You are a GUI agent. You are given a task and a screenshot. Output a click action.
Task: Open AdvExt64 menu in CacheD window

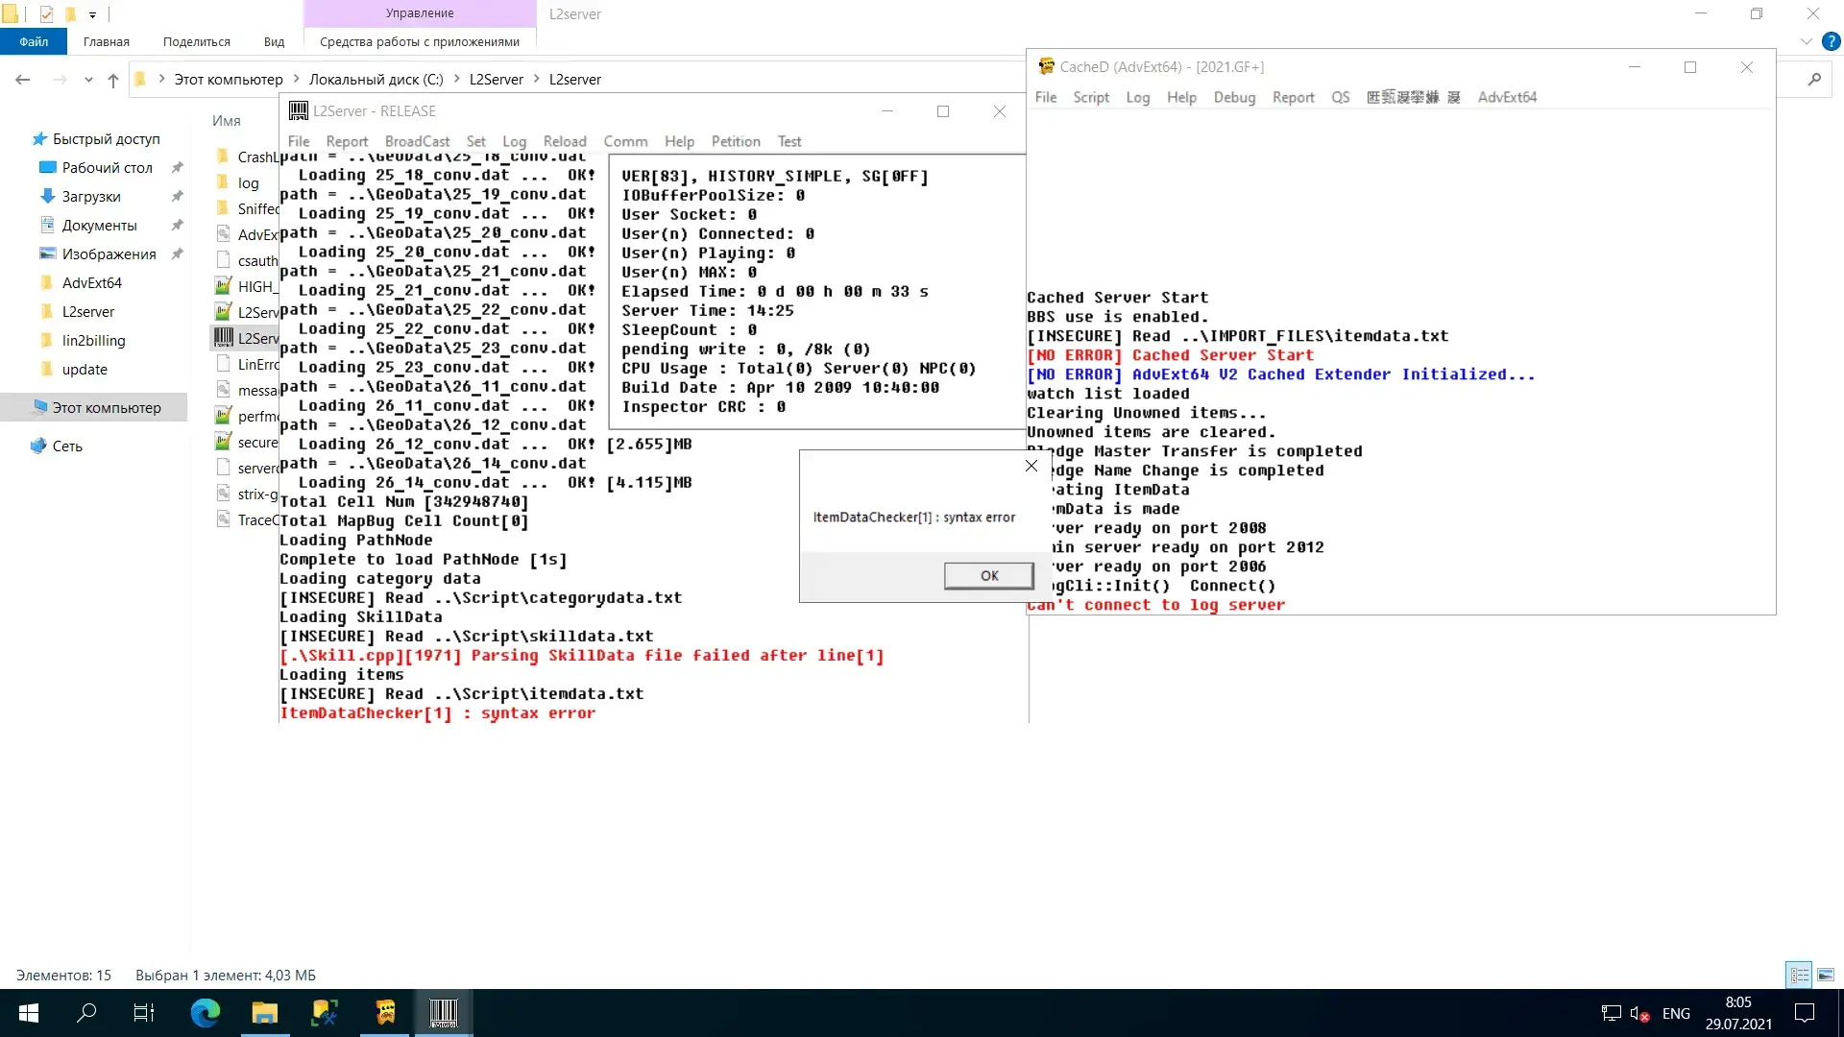pos(1507,97)
